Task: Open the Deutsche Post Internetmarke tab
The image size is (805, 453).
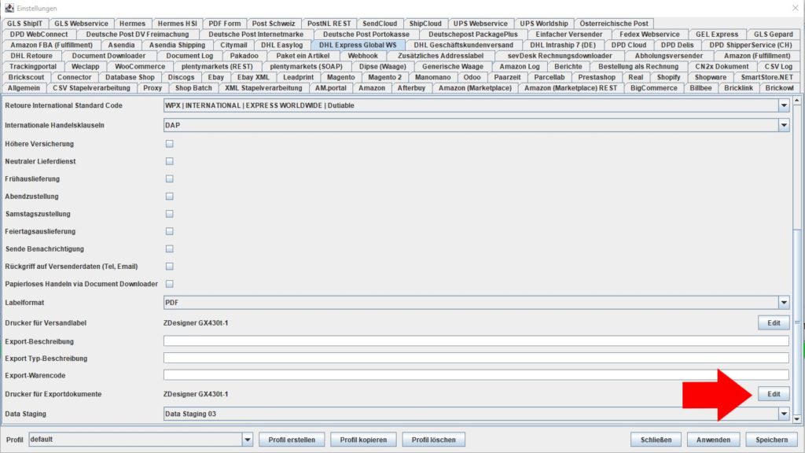Action: (255, 35)
